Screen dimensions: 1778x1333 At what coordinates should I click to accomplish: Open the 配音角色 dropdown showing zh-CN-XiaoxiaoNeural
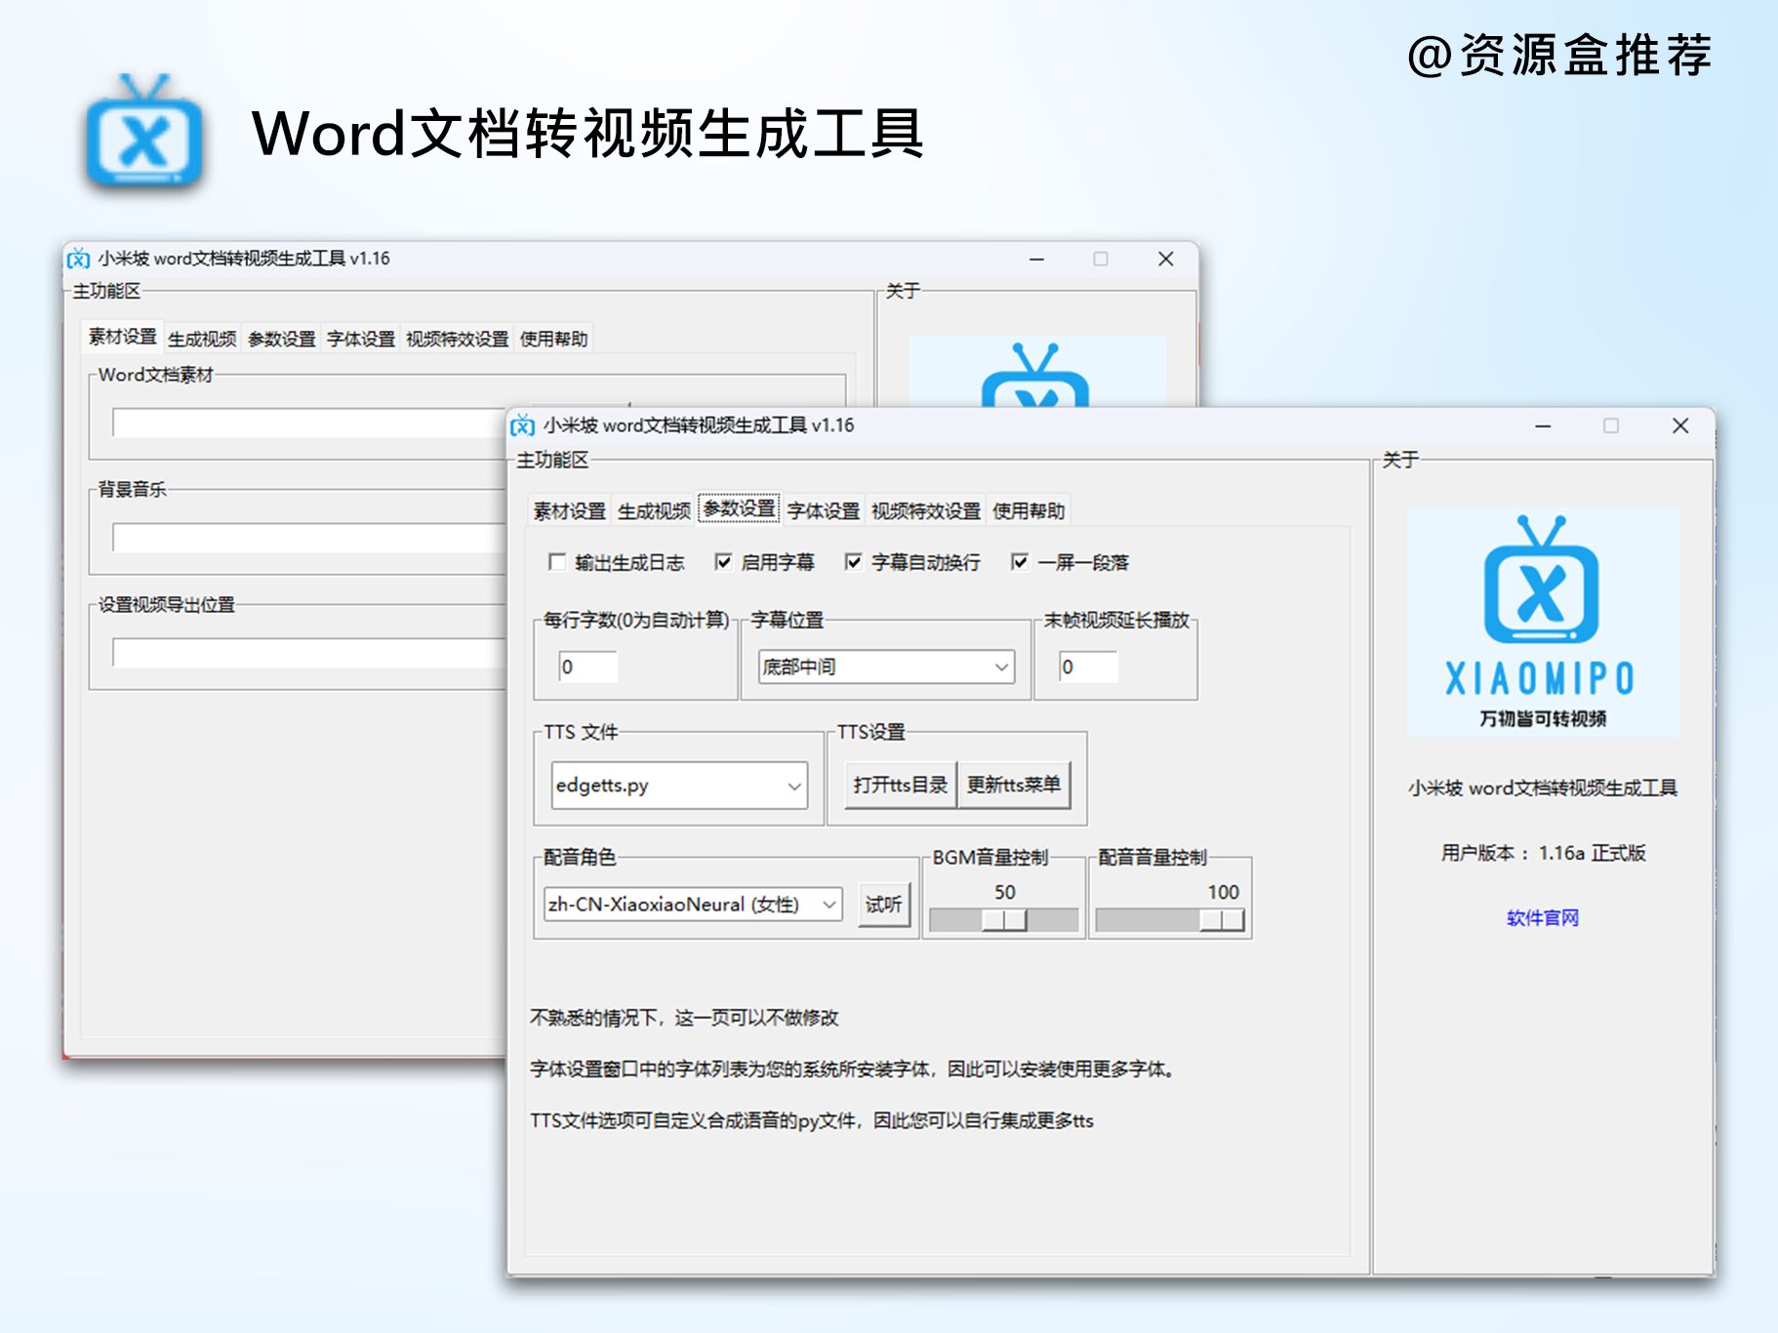693,905
